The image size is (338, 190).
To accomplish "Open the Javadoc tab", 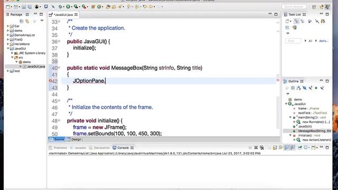I will pyautogui.click(x=78, y=148).
